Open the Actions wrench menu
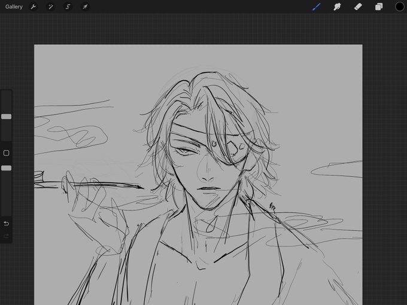Viewport: 407px width, 305px height. pos(34,7)
